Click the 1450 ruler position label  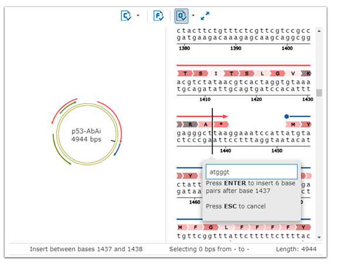pos(277,151)
